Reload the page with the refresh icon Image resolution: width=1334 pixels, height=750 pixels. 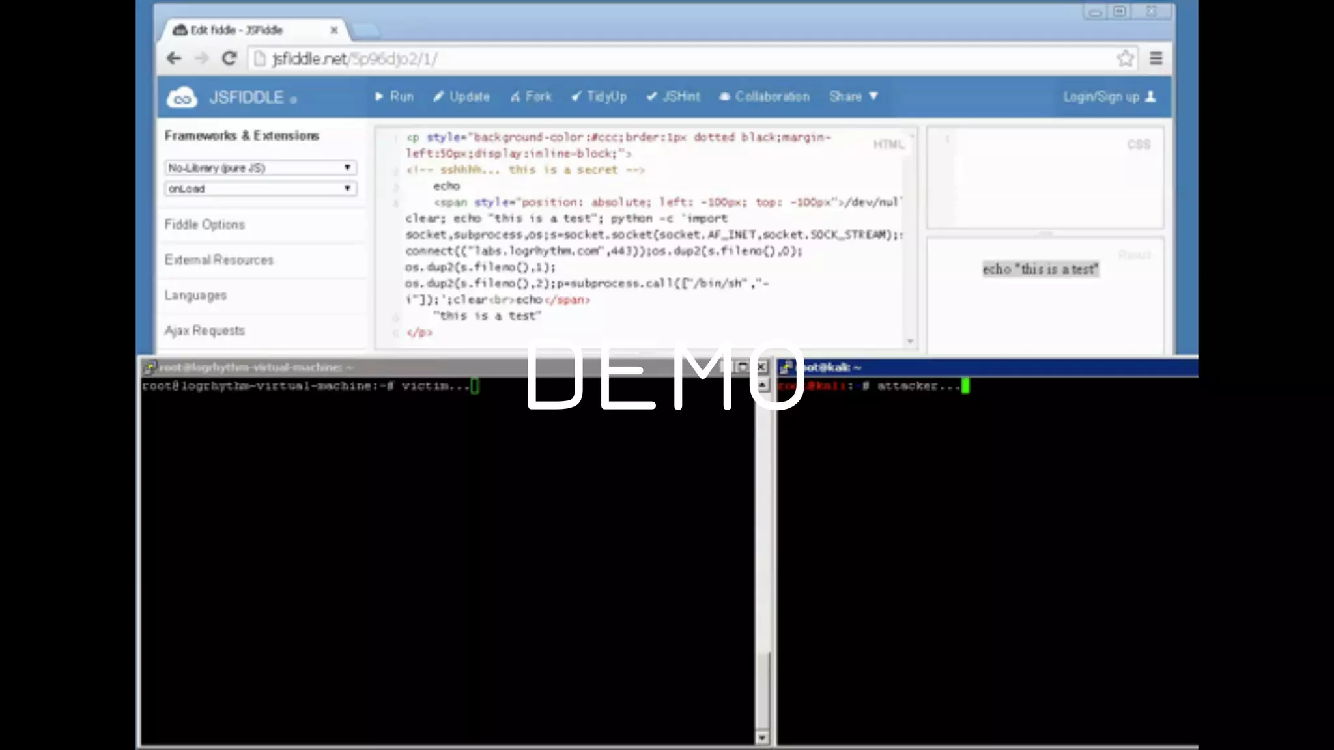(x=229, y=59)
